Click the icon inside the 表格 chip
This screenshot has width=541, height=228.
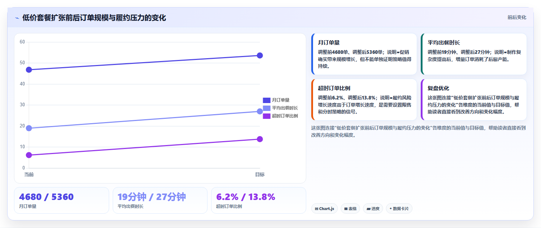click(346, 209)
